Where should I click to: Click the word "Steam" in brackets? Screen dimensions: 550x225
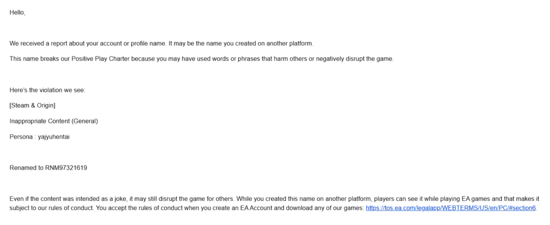point(19,105)
